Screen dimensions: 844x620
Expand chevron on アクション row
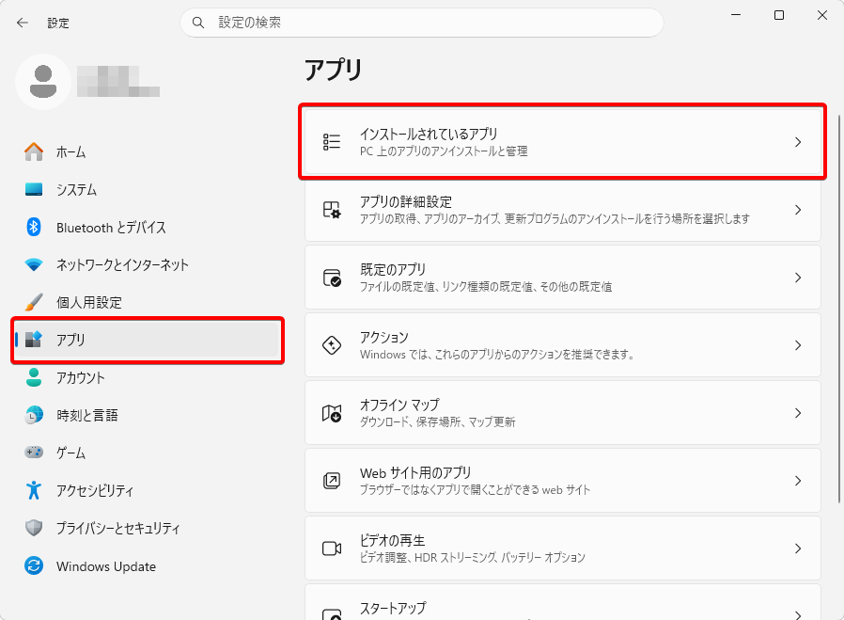point(798,345)
